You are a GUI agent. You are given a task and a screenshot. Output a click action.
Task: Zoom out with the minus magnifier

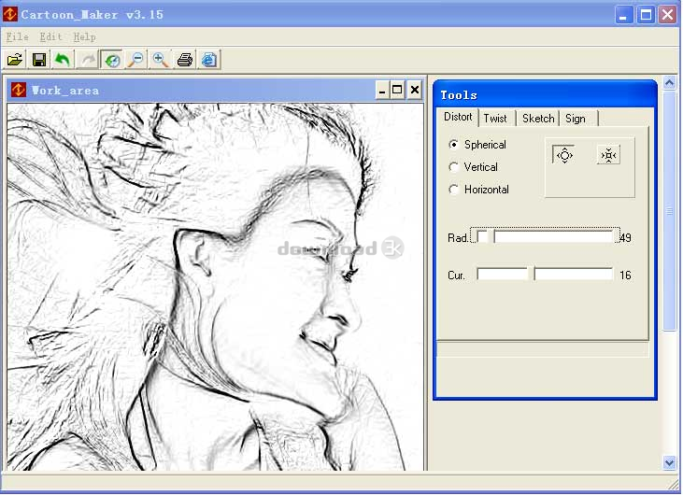136,60
